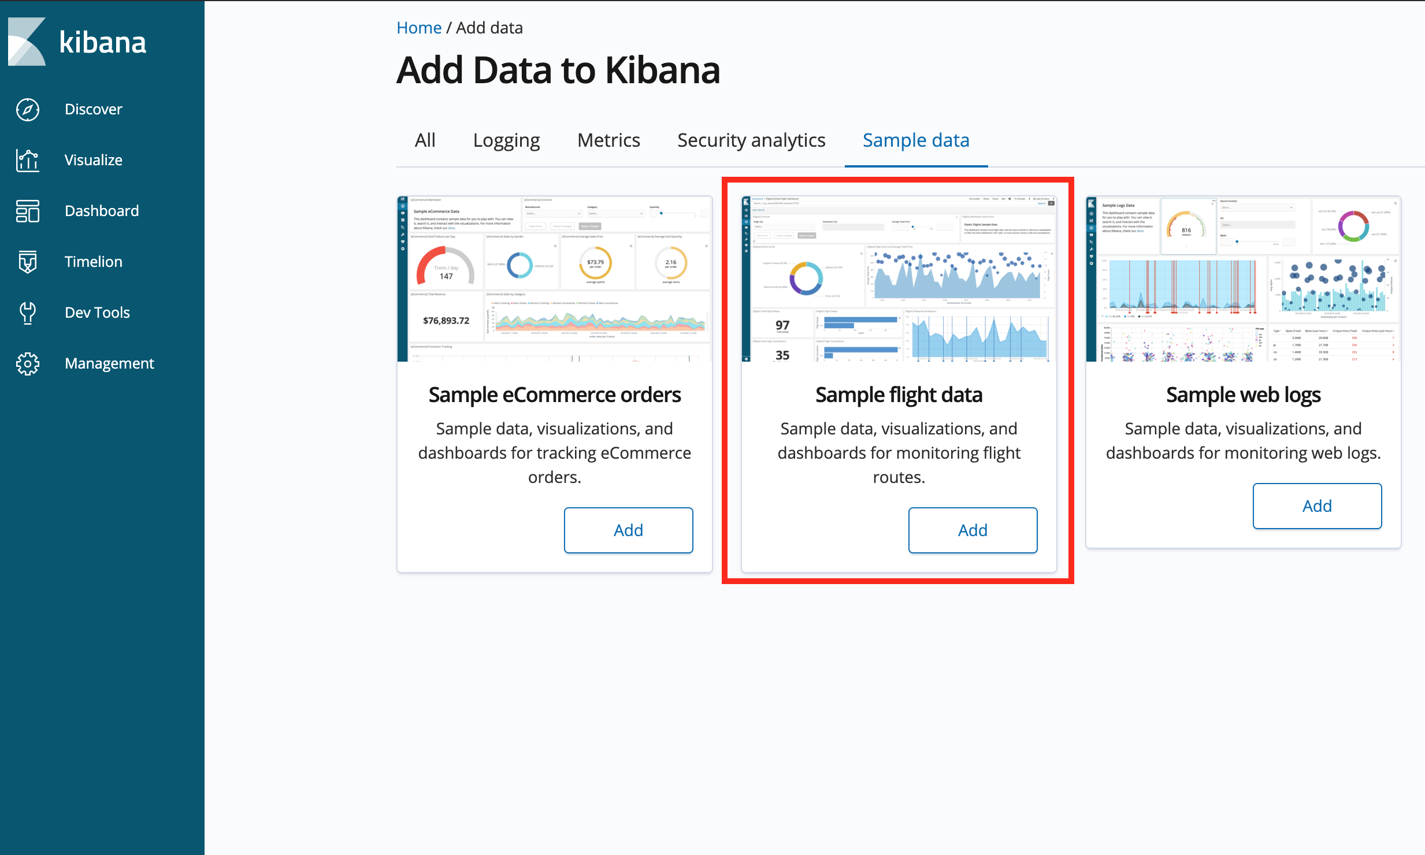Screen dimensions: 1425x855
Task: Add the Sample web logs data
Action: (x=1317, y=505)
